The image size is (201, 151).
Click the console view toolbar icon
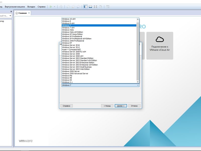[x=108, y=7]
